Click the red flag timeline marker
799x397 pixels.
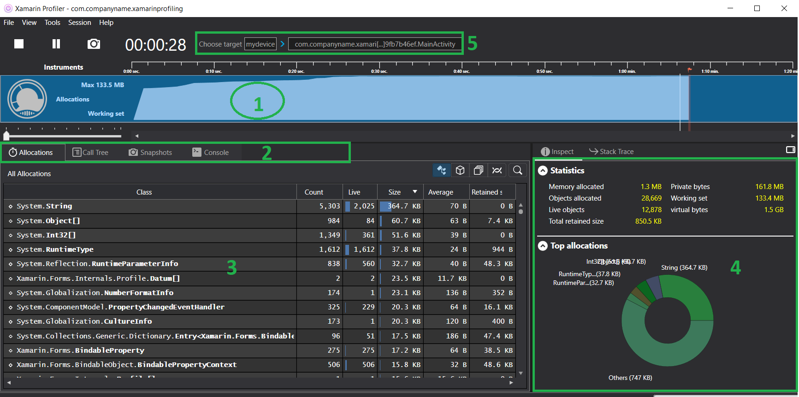pyautogui.click(x=690, y=70)
